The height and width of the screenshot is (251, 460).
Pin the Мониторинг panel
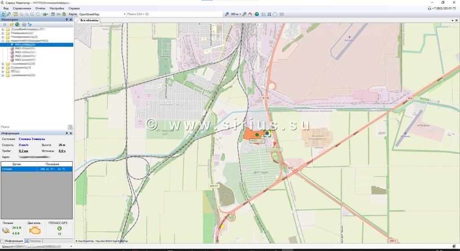66,20
